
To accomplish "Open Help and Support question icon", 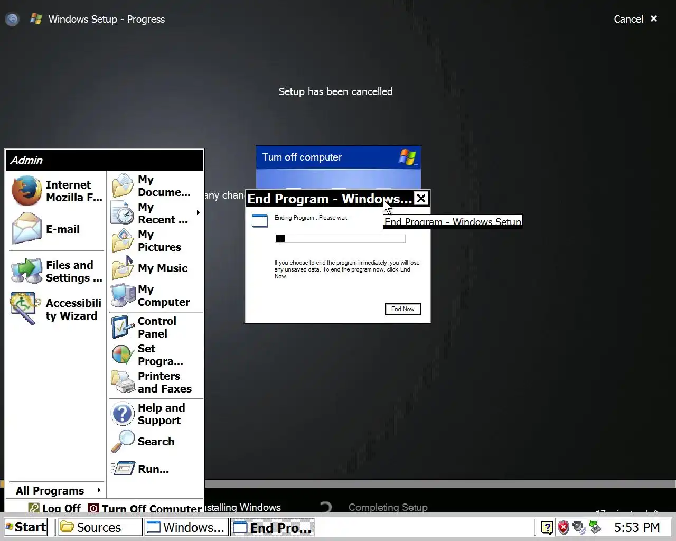I will 123,414.
